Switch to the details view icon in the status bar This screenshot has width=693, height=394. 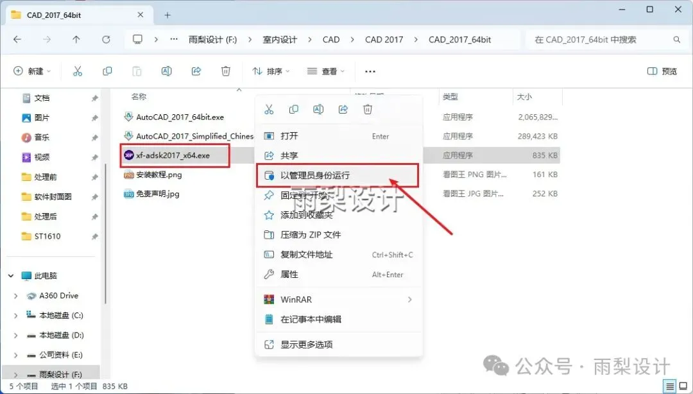(670, 386)
